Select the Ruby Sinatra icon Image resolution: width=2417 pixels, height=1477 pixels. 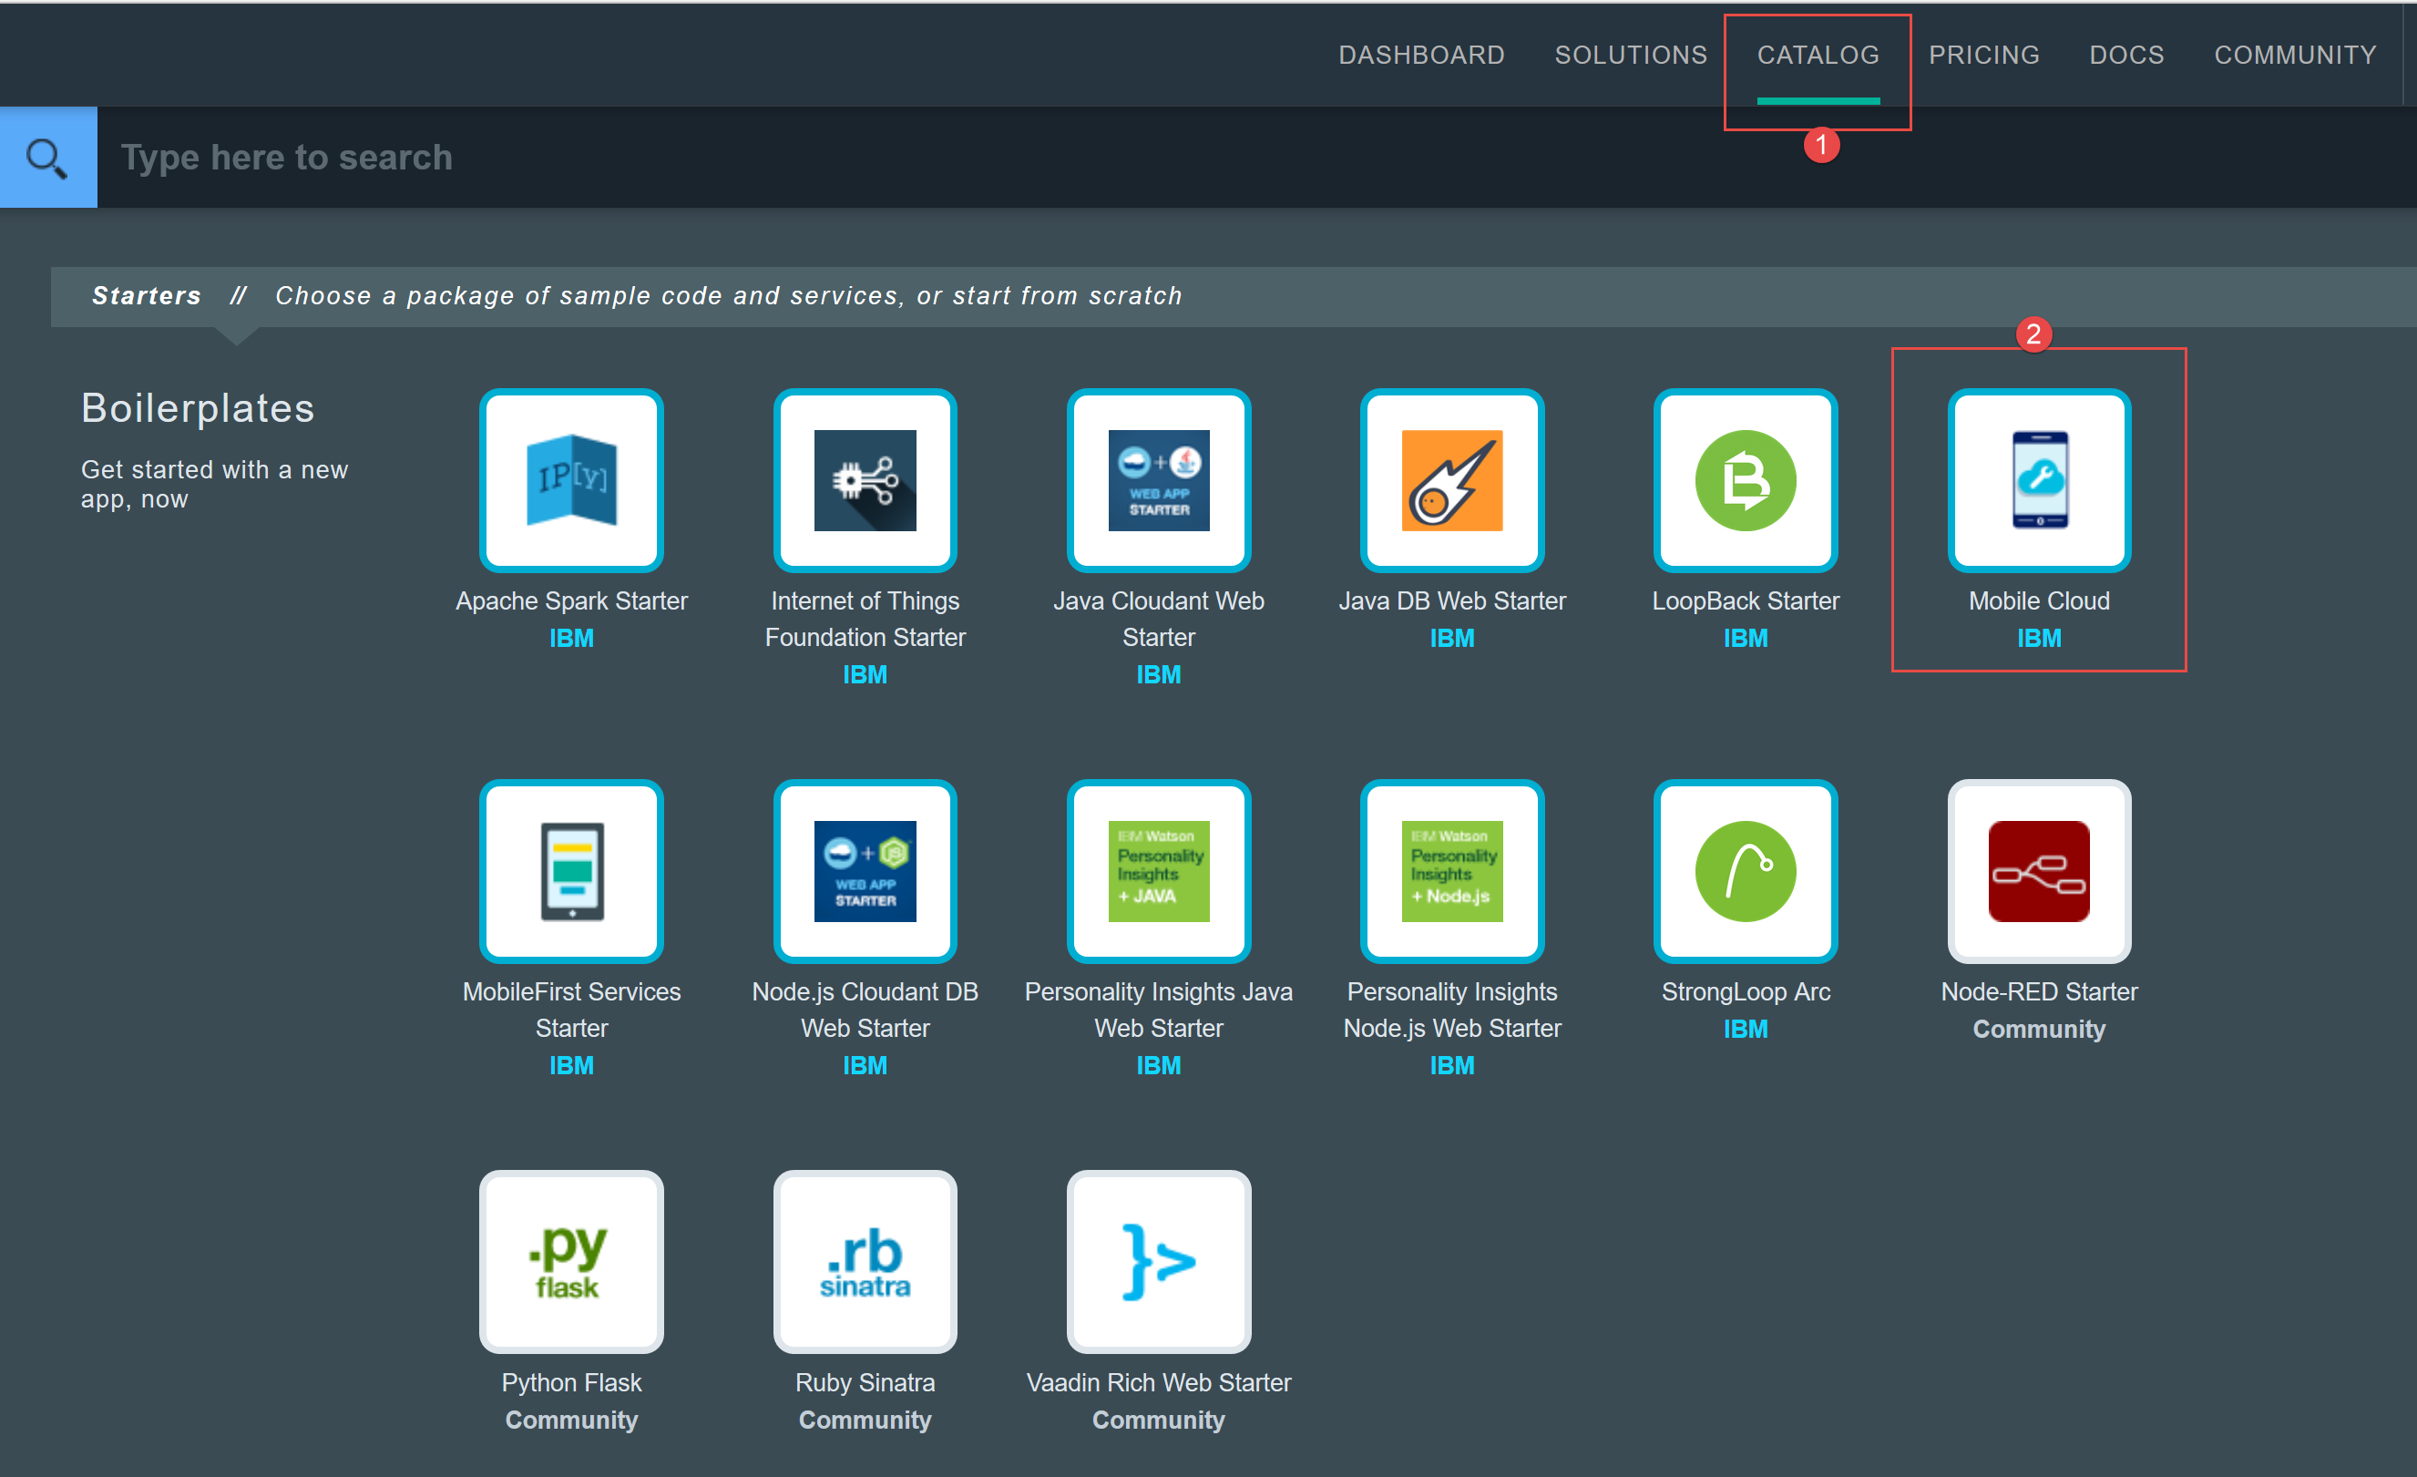[x=865, y=1261]
